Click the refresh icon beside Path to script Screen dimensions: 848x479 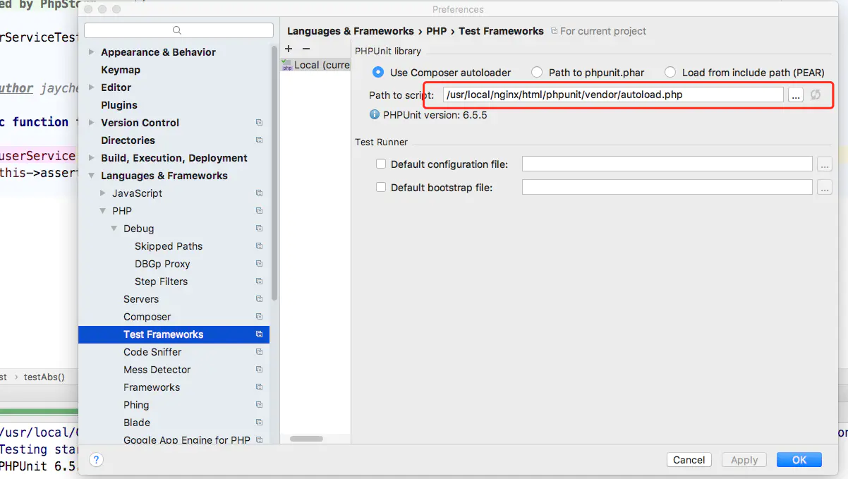coord(816,95)
